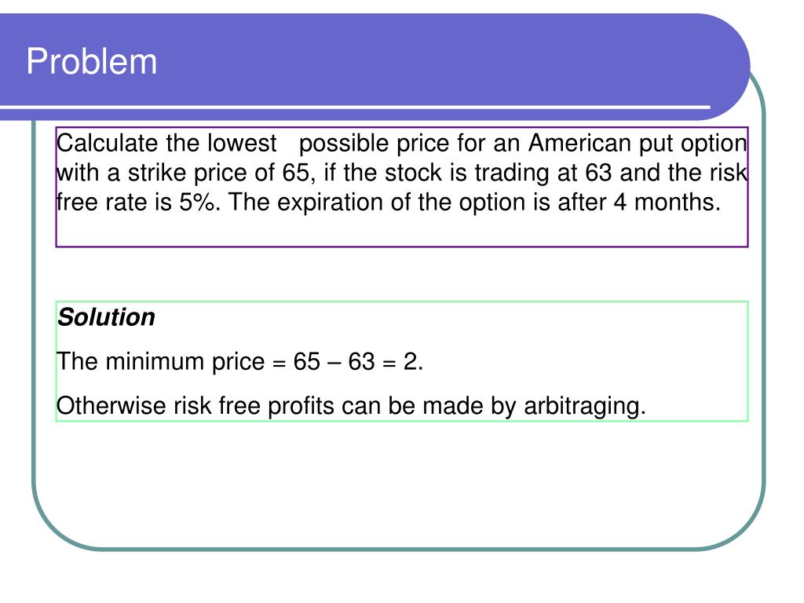This screenshot has height=603, width=804.
Task: Click the blank slide area below green solution box
Action: [400, 482]
